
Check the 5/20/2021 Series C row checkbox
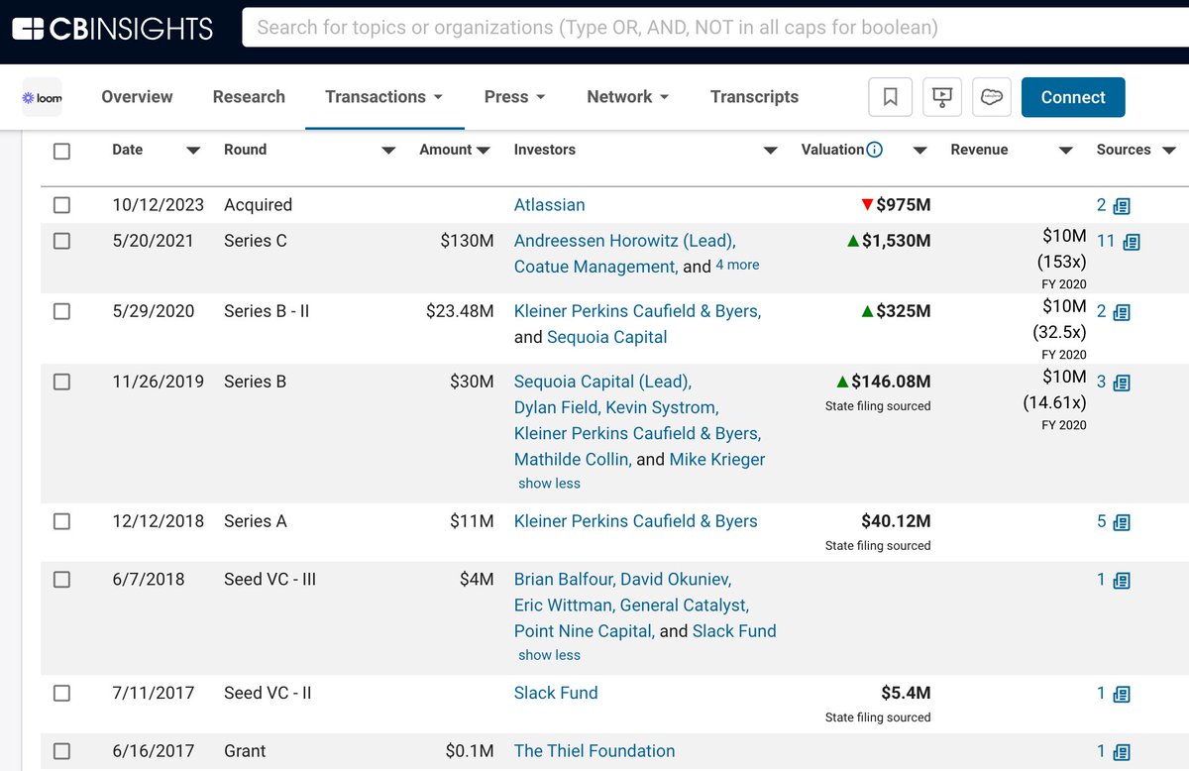[61, 241]
